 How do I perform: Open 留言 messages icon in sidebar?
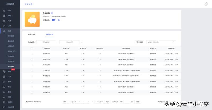click(4, 87)
